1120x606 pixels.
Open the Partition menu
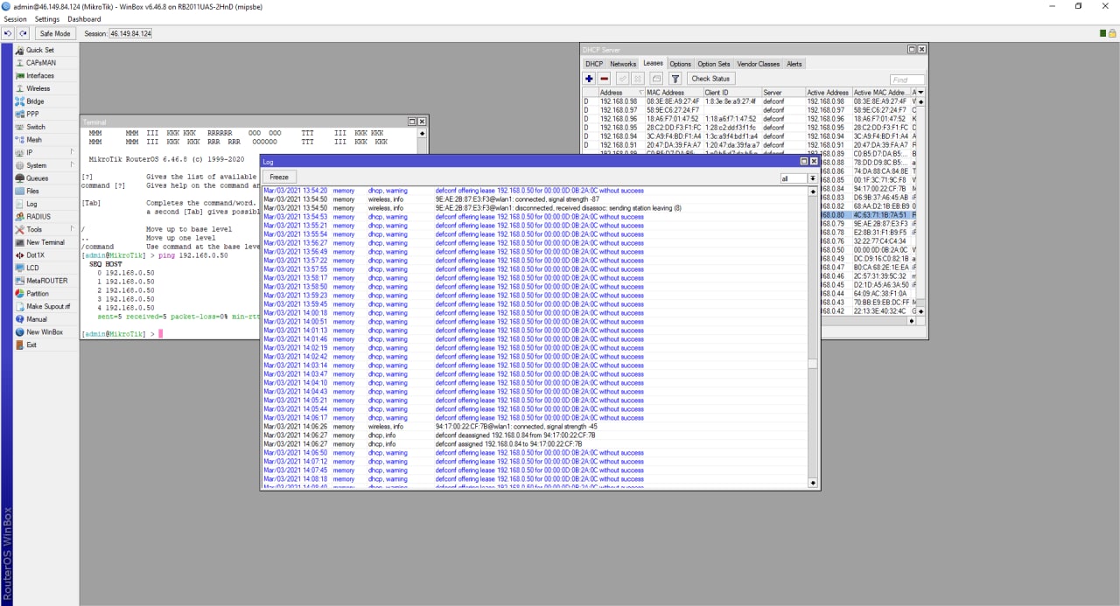[38, 294]
